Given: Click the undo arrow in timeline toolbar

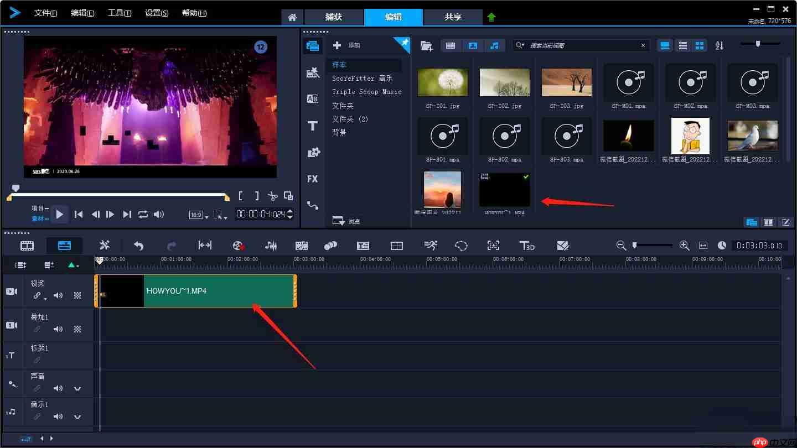Looking at the screenshot, I should coord(139,246).
